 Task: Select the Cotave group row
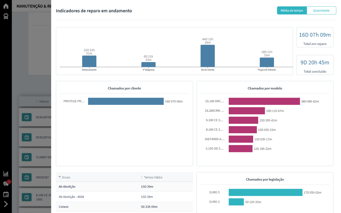tap(63, 207)
